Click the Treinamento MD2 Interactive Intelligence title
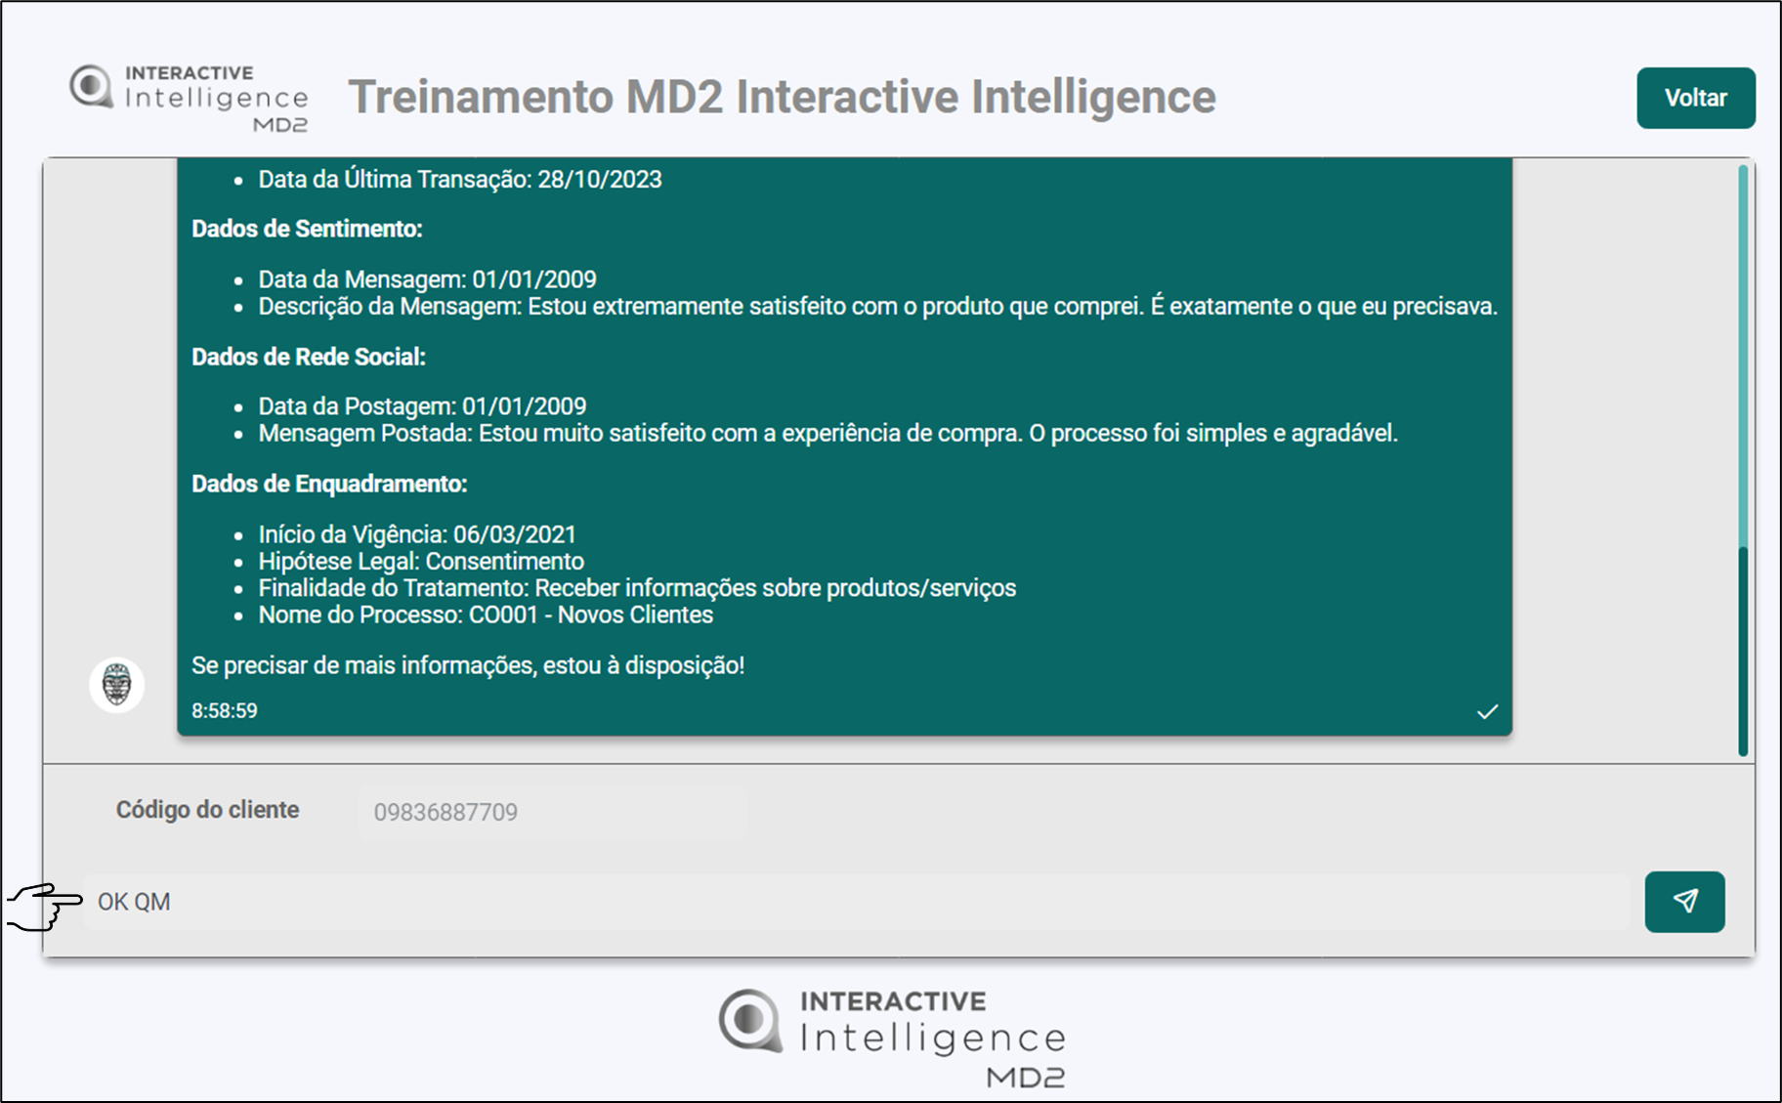Image resolution: width=1782 pixels, height=1103 pixels. click(x=782, y=97)
